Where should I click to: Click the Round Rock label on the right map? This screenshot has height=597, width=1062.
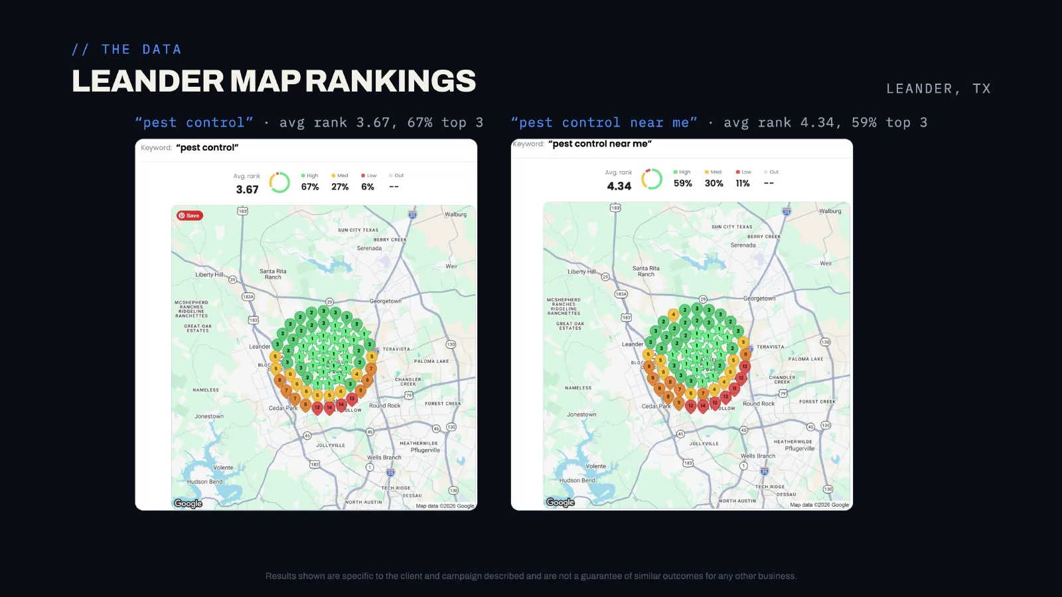click(x=759, y=403)
